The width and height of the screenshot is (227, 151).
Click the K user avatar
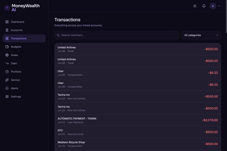pos(213,6)
